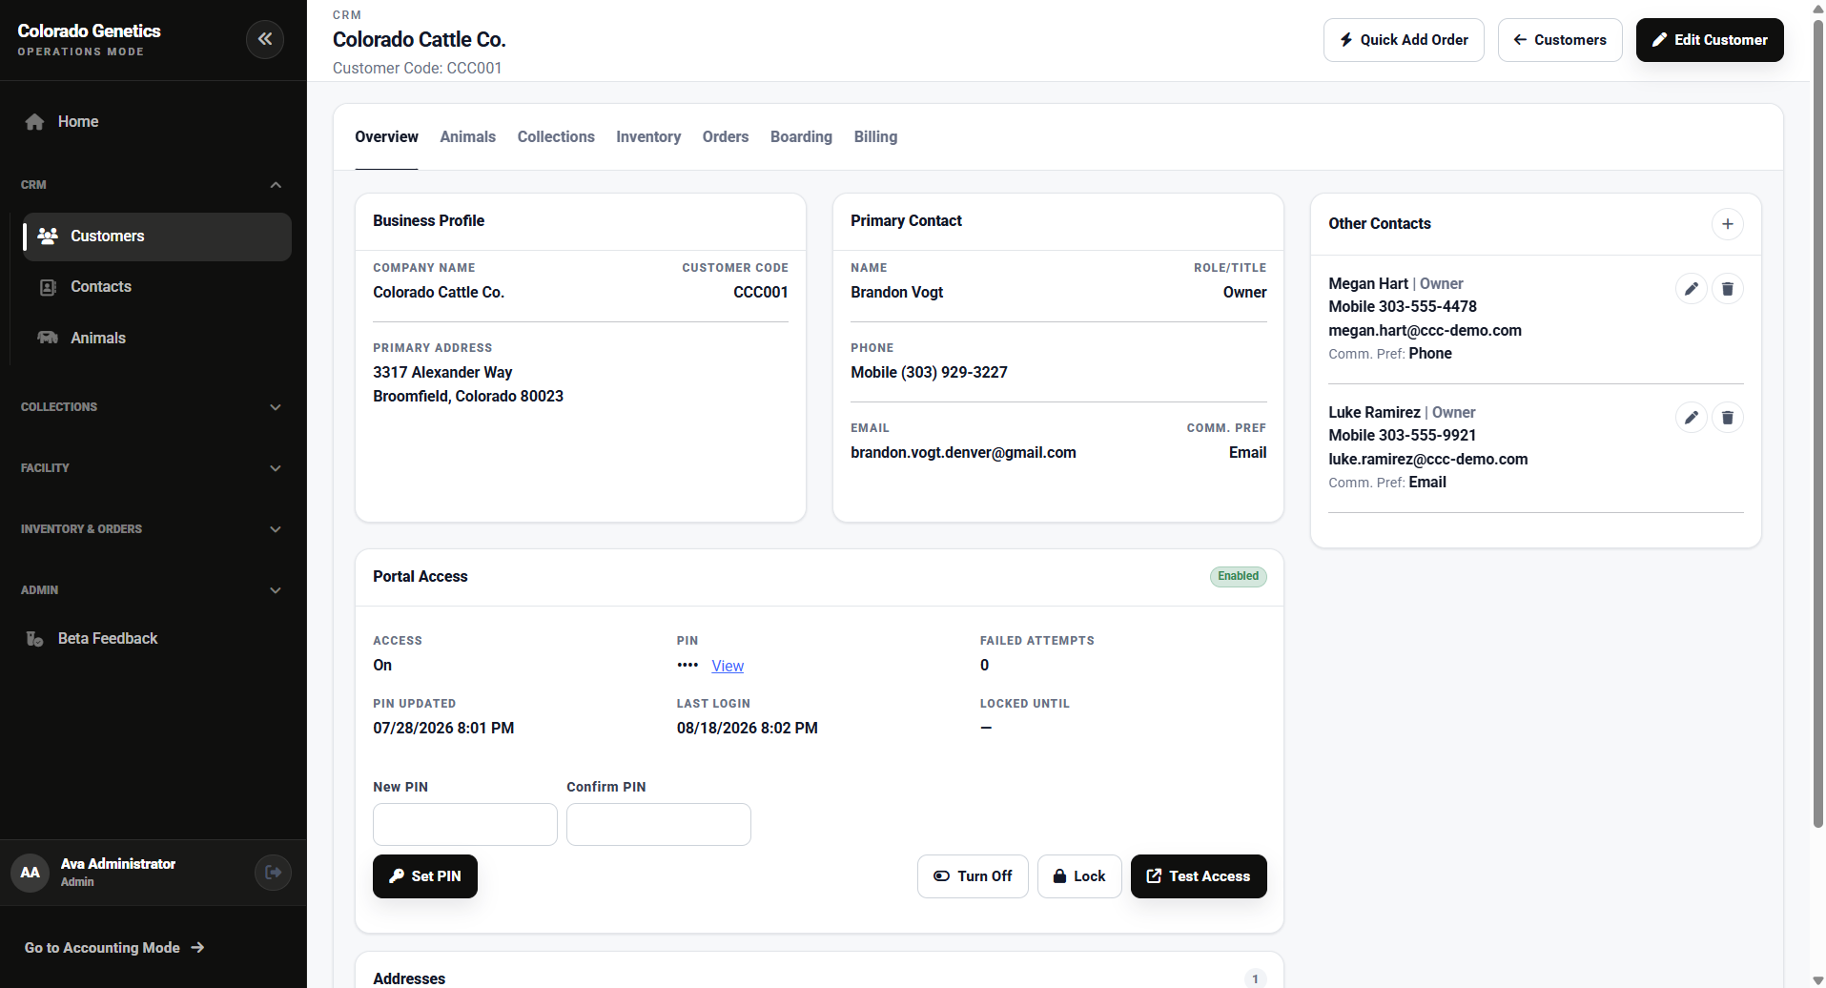Click Quick Add Order button

(x=1404, y=40)
